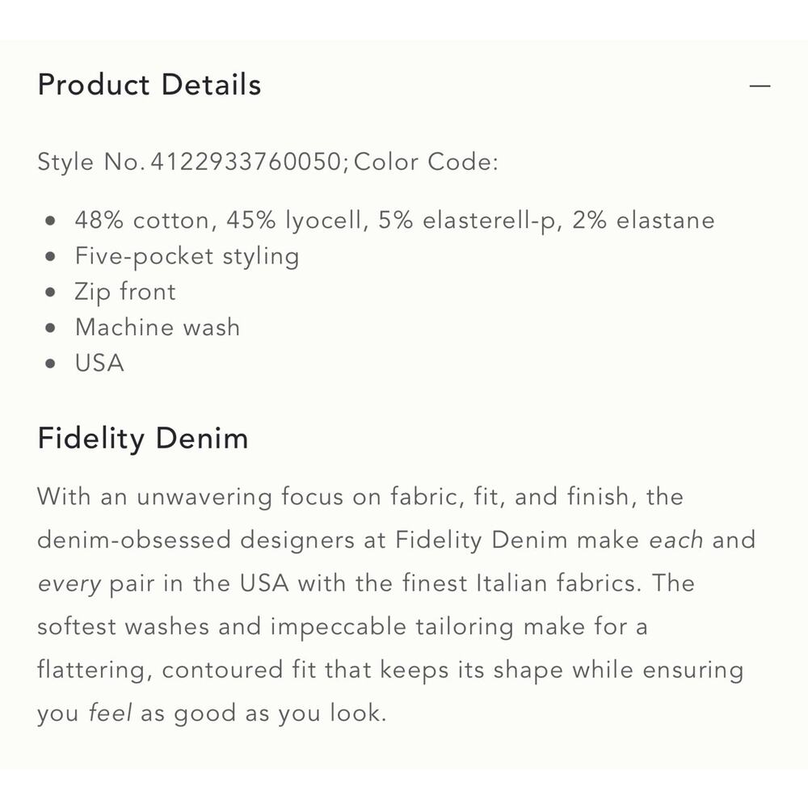Click the italic word feel in the last line
The width and height of the screenshot is (808, 808).
[110, 713]
